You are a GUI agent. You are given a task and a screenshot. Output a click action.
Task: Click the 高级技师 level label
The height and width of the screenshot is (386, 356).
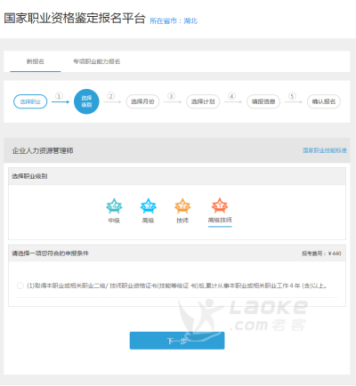(220, 220)
